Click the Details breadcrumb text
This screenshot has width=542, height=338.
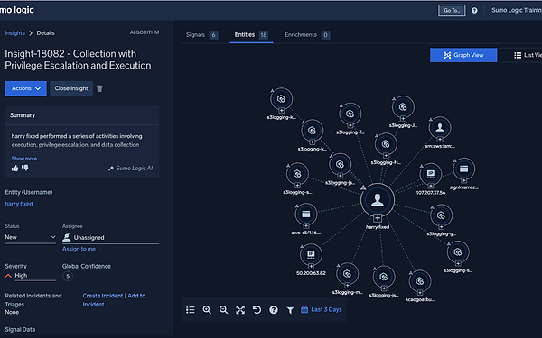tap(46, 33)
